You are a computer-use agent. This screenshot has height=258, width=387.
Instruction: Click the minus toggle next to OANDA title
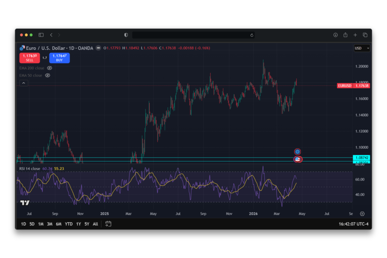[98, 48]
